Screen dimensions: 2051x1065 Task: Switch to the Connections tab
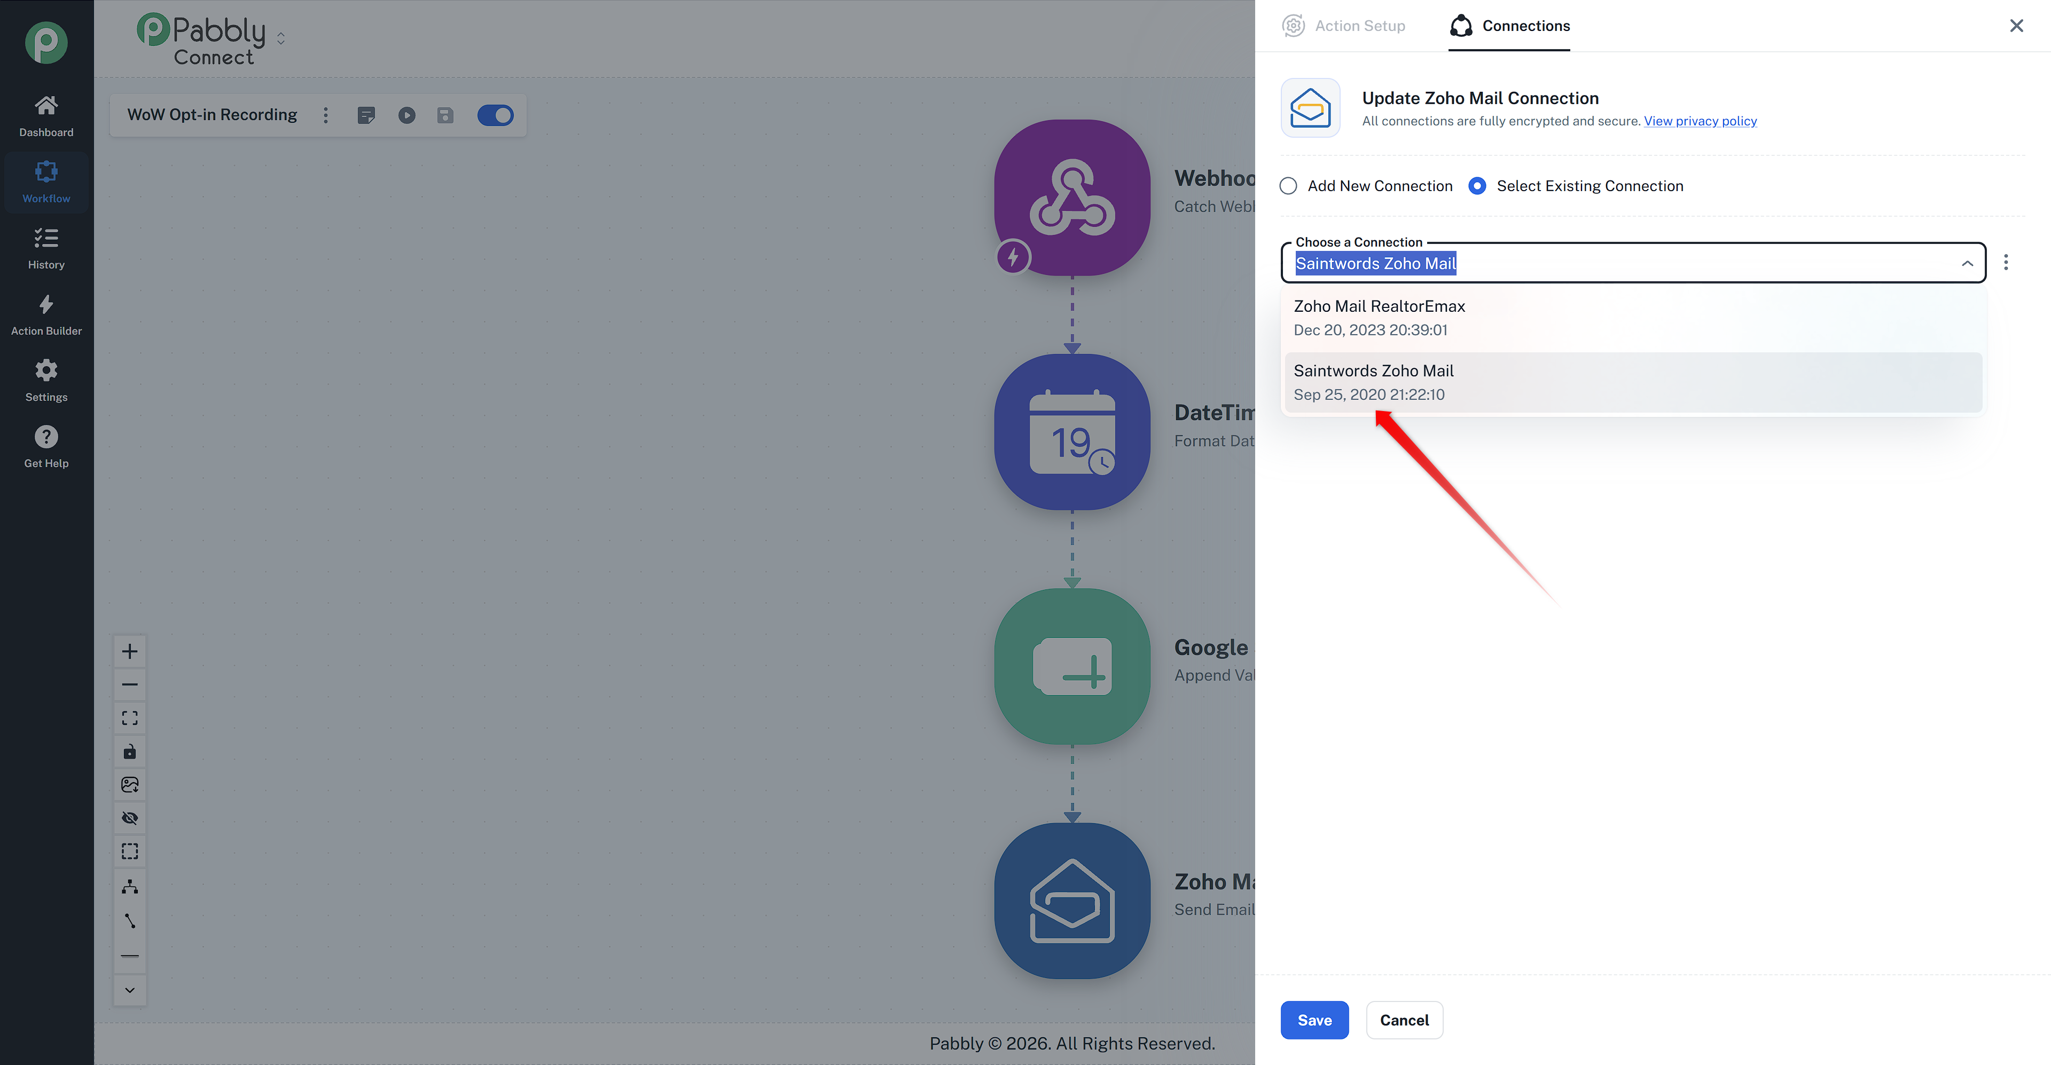[x=1509, y=26]
